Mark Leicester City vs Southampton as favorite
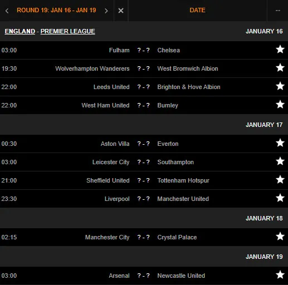This screenshot has width=288, height=285. pyautogui.click(x=280, y=161)
